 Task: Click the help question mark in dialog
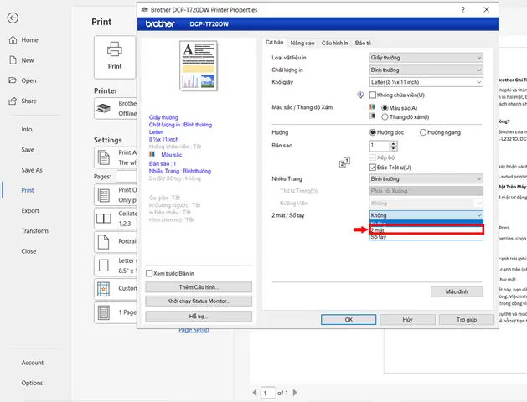click(x=463, y=10)
